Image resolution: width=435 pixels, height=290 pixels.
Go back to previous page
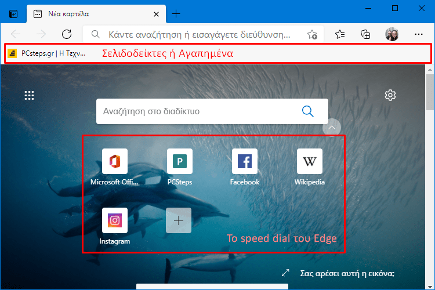tap(16, 34)
